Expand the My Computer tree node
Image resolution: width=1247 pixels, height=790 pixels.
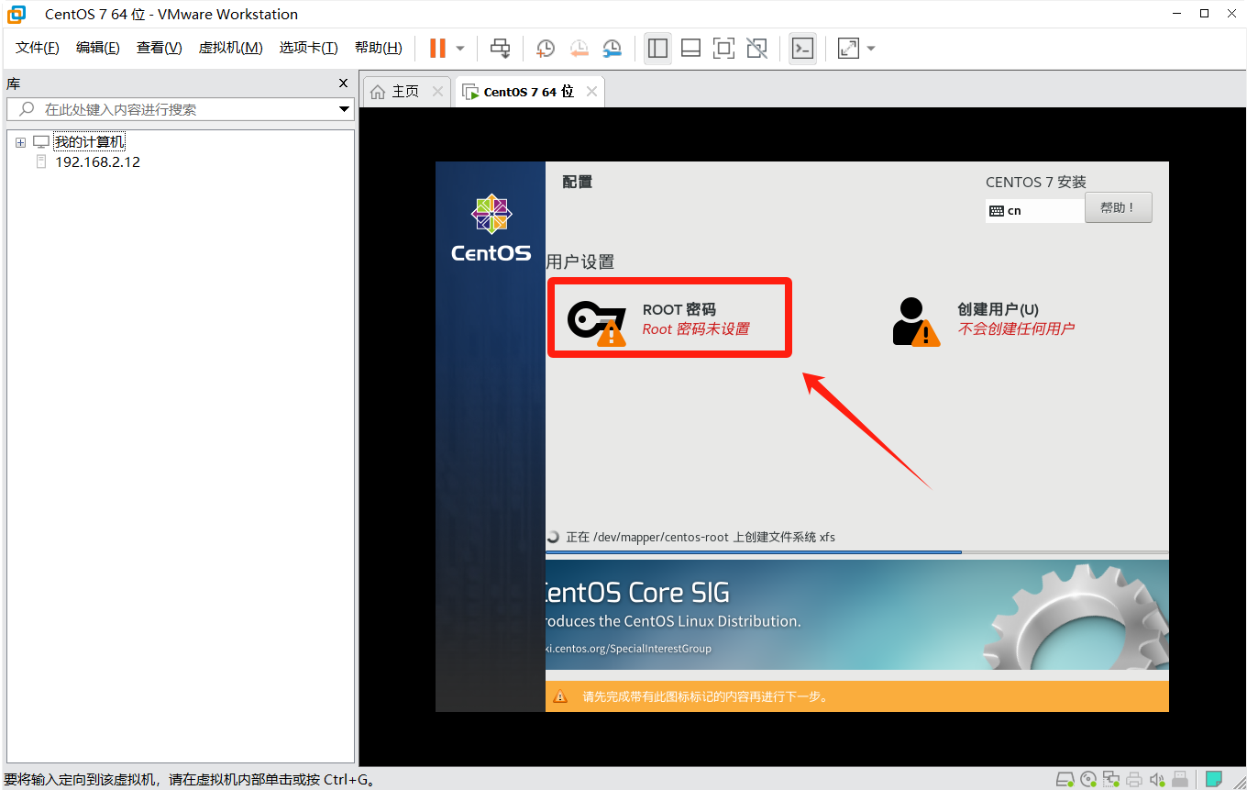[x=20, y=142]
